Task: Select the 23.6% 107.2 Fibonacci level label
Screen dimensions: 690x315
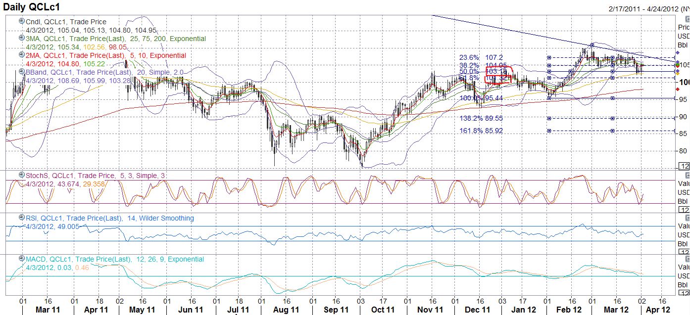Action: (480, 57)
